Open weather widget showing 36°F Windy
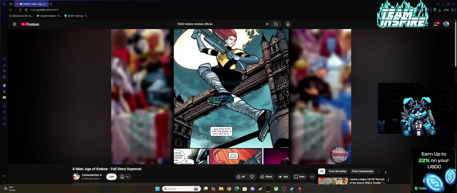This screenshot has height=193, width=457. tap(9, 189)
